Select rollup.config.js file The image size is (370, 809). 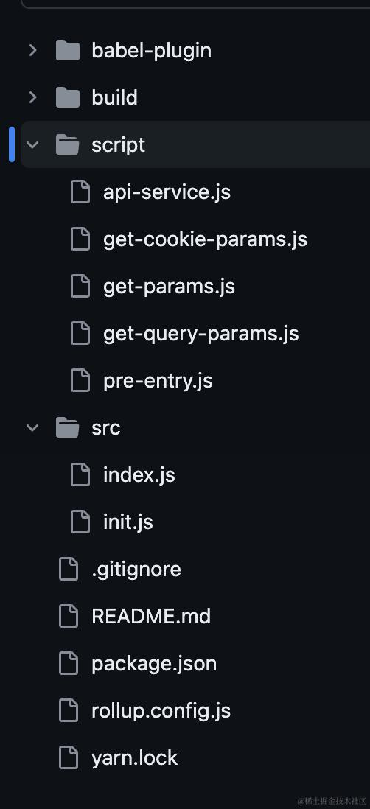pyautogui.click(x=161, y=711)
